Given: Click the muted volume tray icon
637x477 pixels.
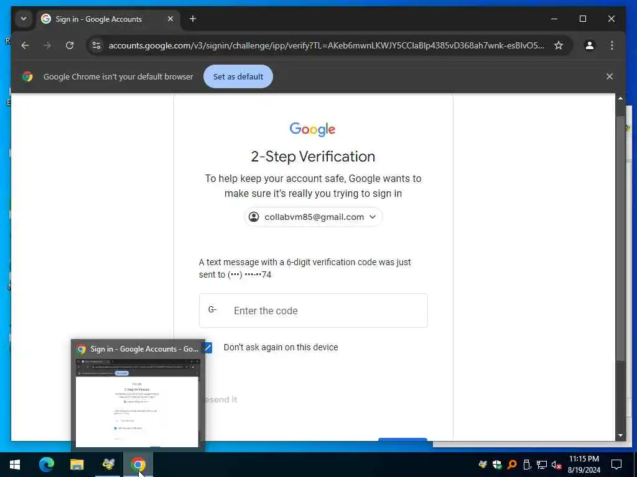Looking at the screenshot, I should [x=557, y=465].
